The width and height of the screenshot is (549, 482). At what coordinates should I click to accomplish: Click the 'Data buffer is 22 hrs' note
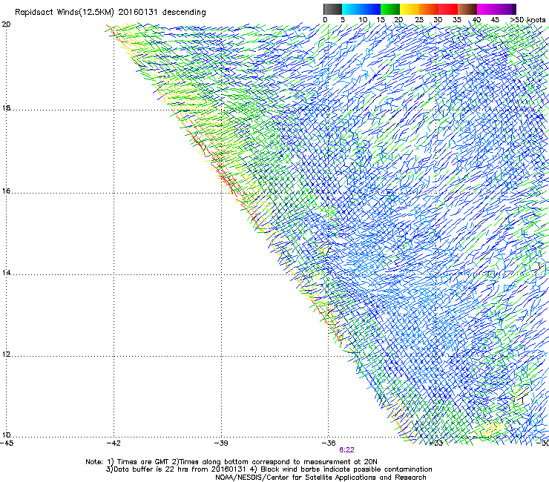[x=269, y=469]
